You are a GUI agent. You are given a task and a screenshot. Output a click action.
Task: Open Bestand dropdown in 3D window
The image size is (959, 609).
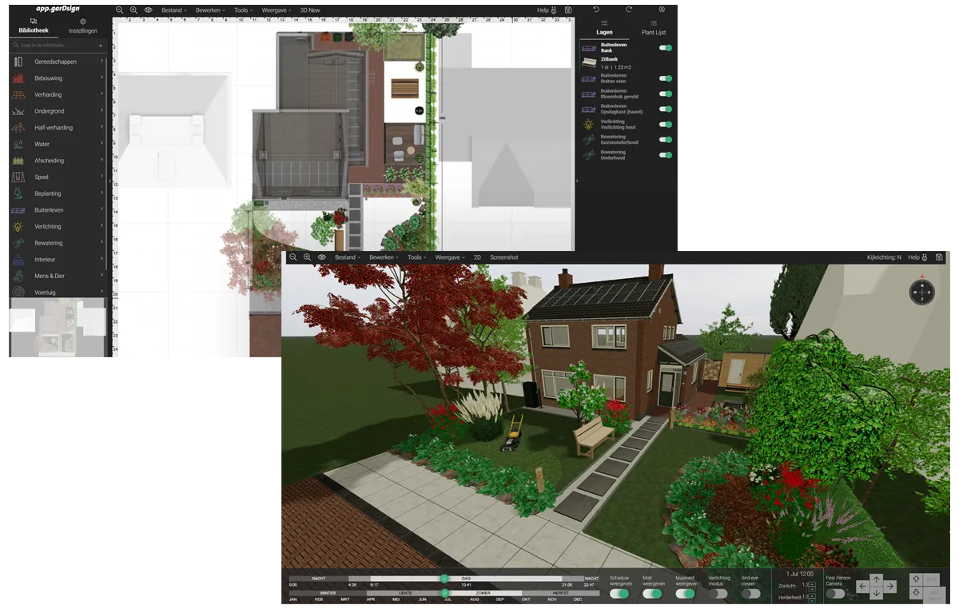pos(348,257)
